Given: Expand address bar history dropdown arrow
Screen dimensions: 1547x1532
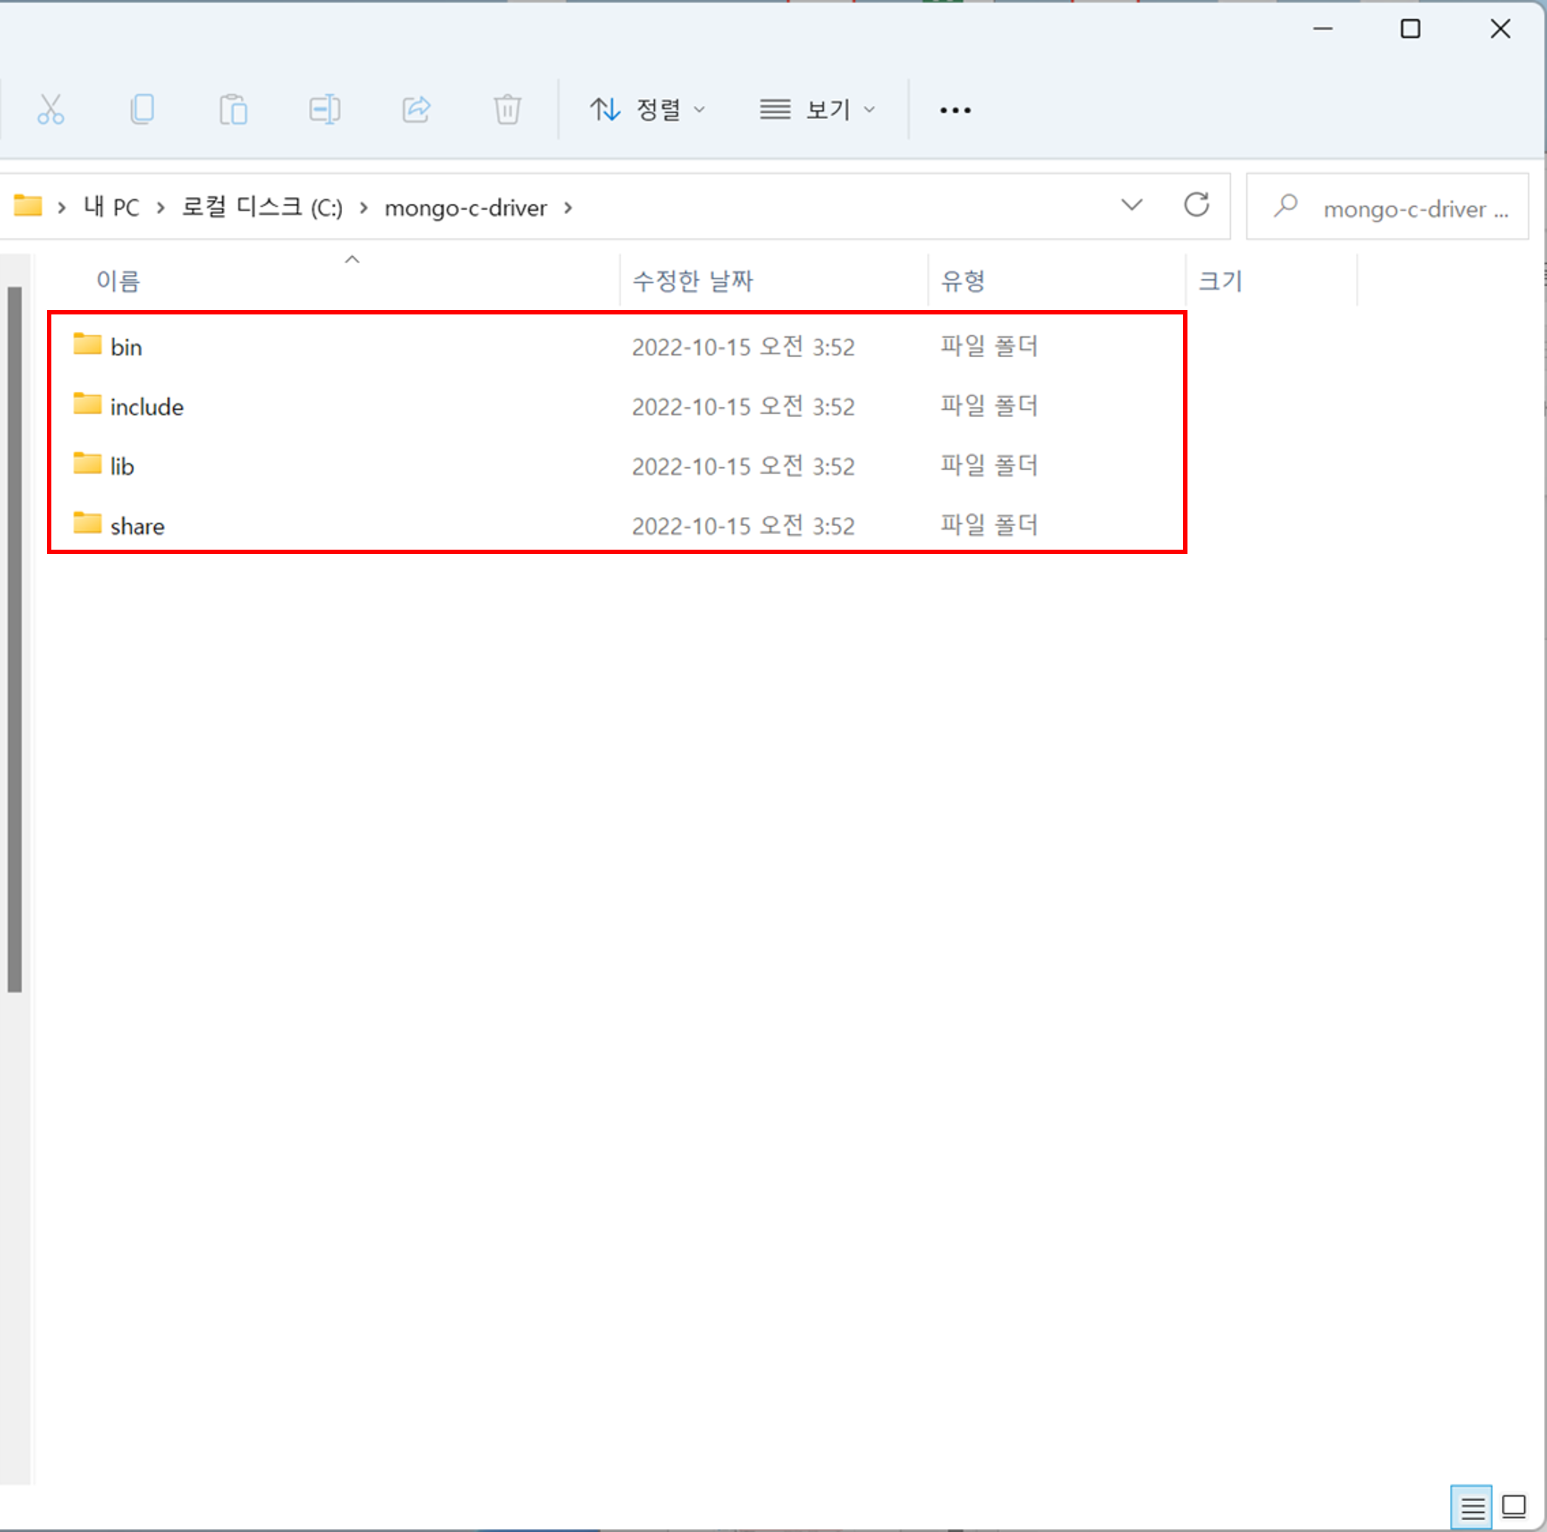Looking at the screenshot, I should pos(1131,206).
